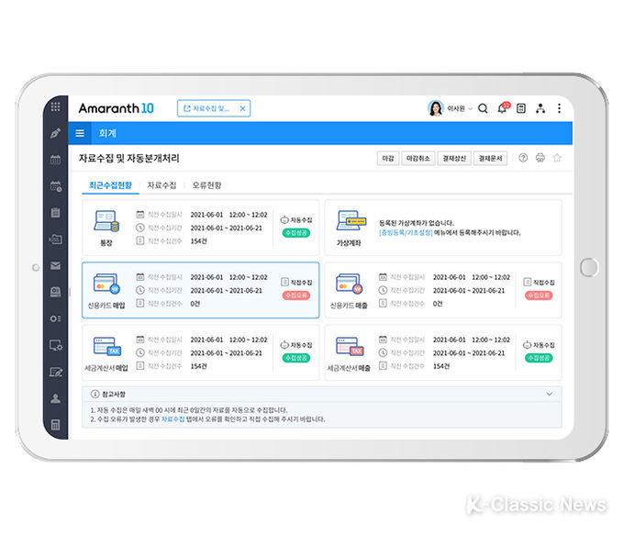Select the highlighted 신용카드 매입 card
The image size is (624, 535).
(201, 290)
